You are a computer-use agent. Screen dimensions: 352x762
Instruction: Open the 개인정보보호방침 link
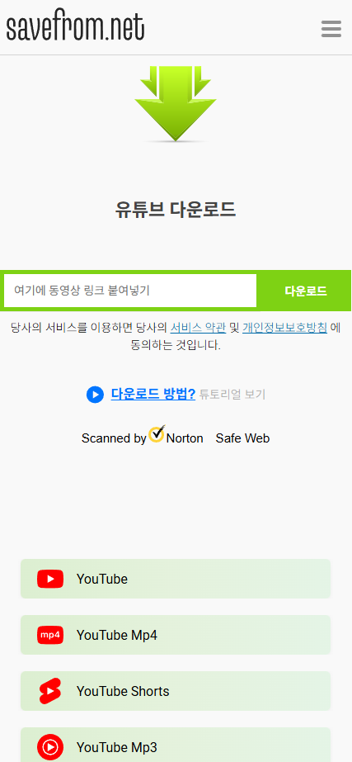click(x=284, y=328)
